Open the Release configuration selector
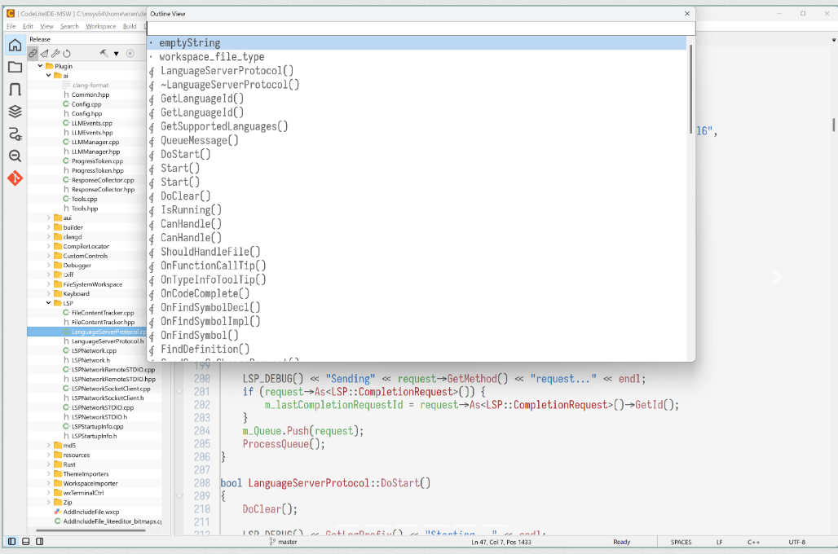The width and height of the screenshot is (838, 554). point(86,39)
